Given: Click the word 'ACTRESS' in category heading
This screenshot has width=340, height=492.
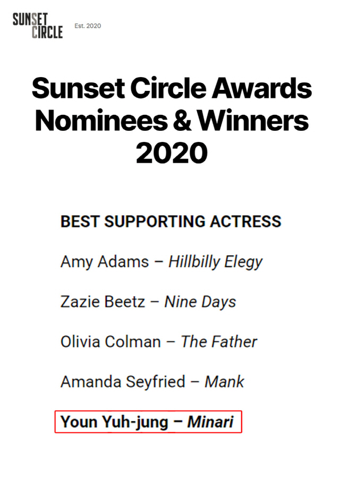Looking at the screenshot, I should tap(245, 221).
